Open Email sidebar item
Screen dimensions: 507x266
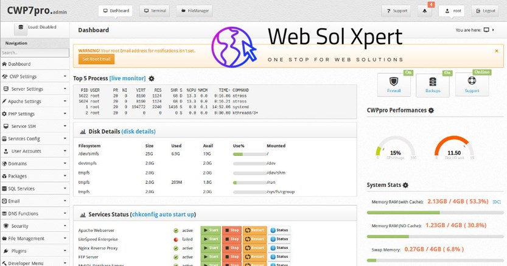click(35, 201)
